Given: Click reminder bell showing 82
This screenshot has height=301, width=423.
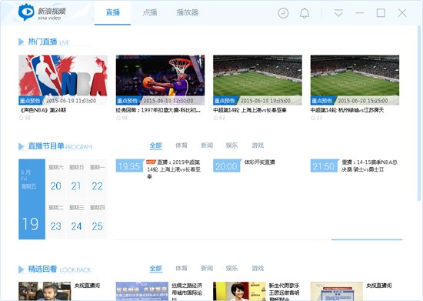Looking at the screenshot, I should (x=215, y=118).
